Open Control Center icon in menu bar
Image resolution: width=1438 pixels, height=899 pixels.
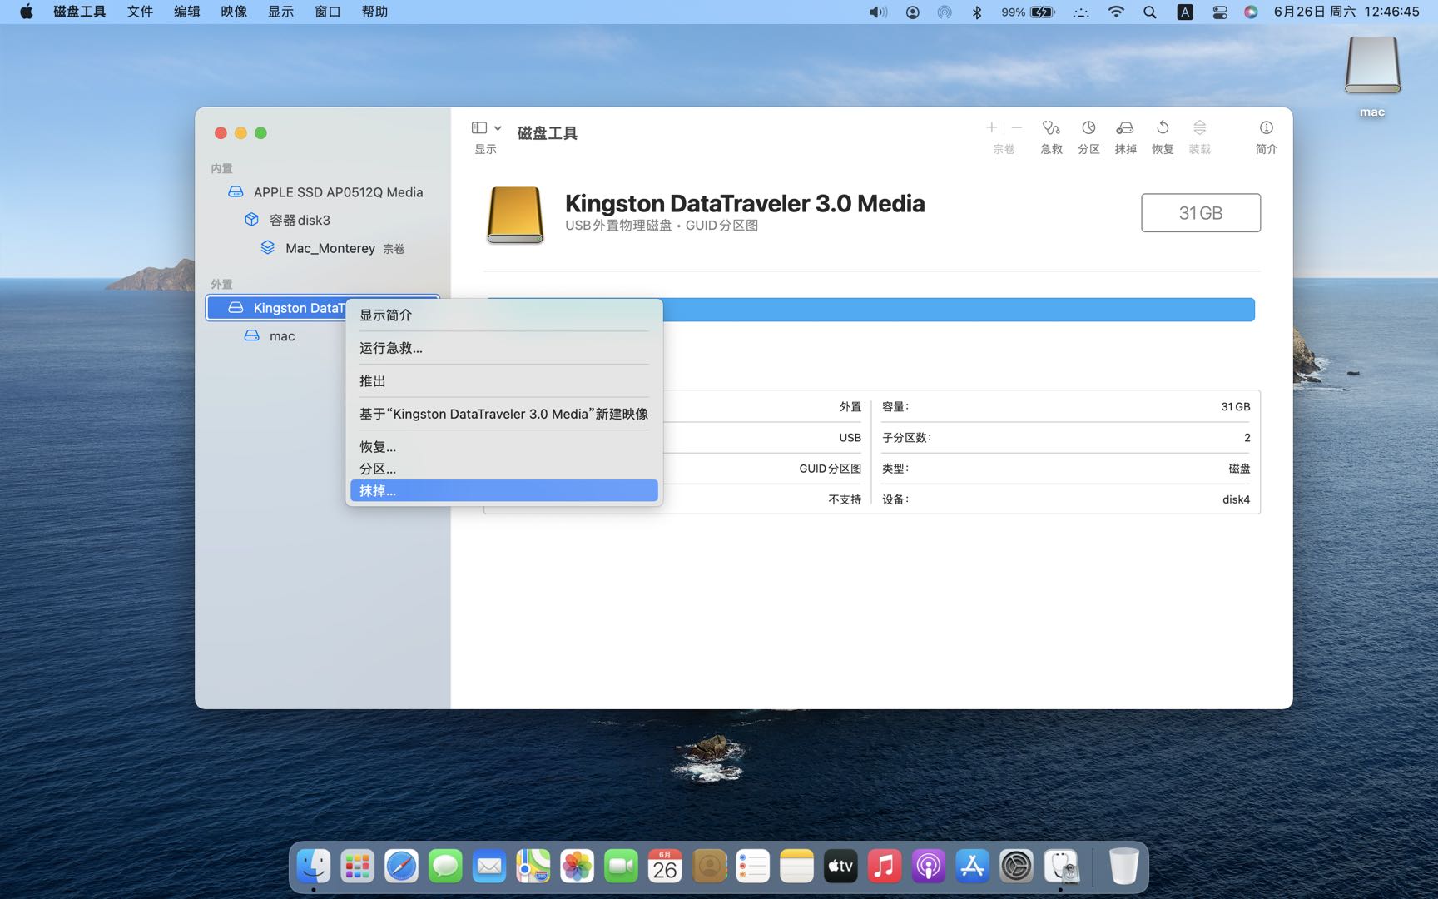click(1219, 12)
